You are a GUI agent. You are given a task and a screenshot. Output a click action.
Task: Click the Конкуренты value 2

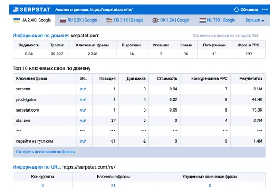pyautogui.click(x=43, y=185)
